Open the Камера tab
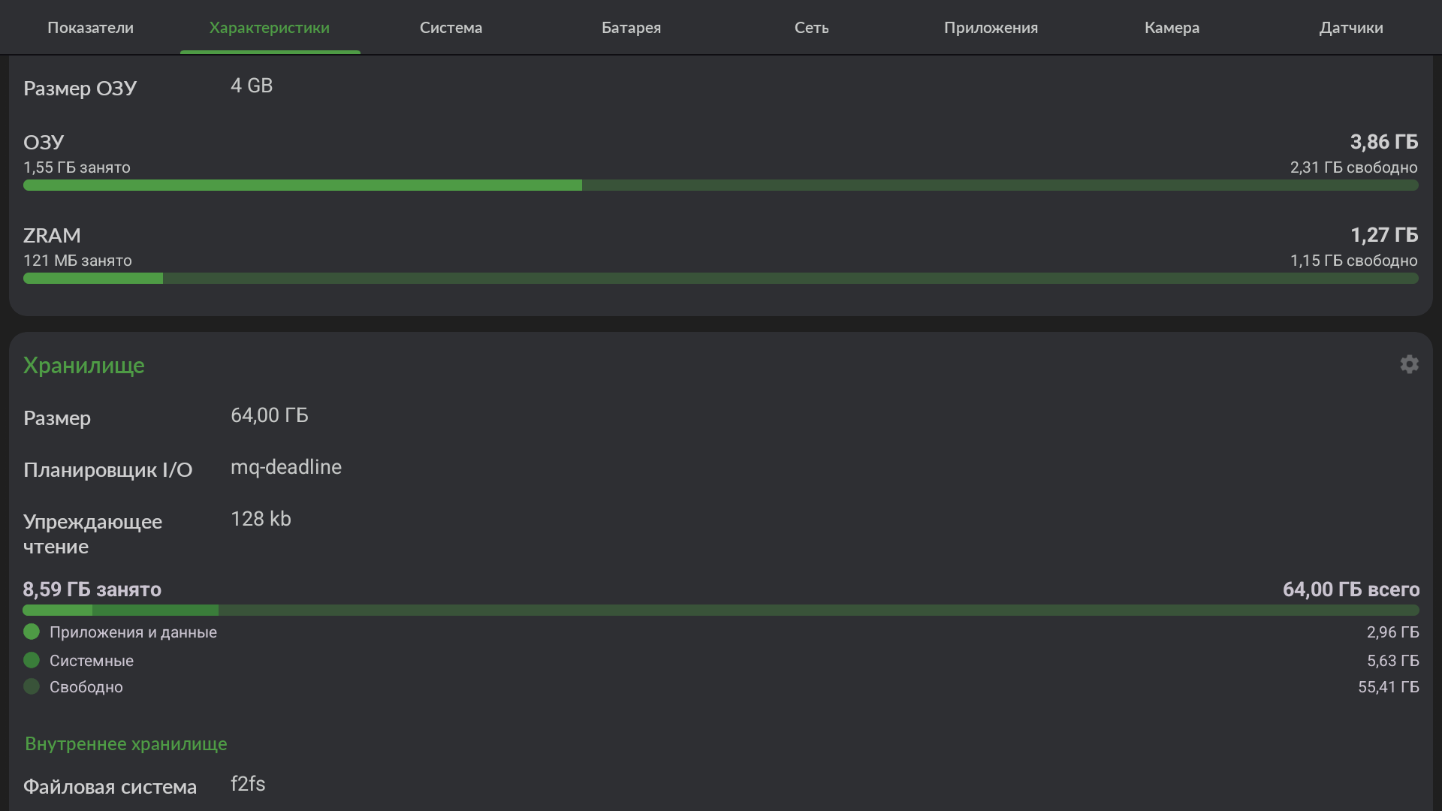Image resolution: width=1442 pixels, height=811 pixels. click(x=1172, y=28)
